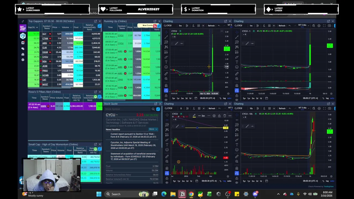Open 10s interval dropdown in bottom-right chart

tap(251, 108)
